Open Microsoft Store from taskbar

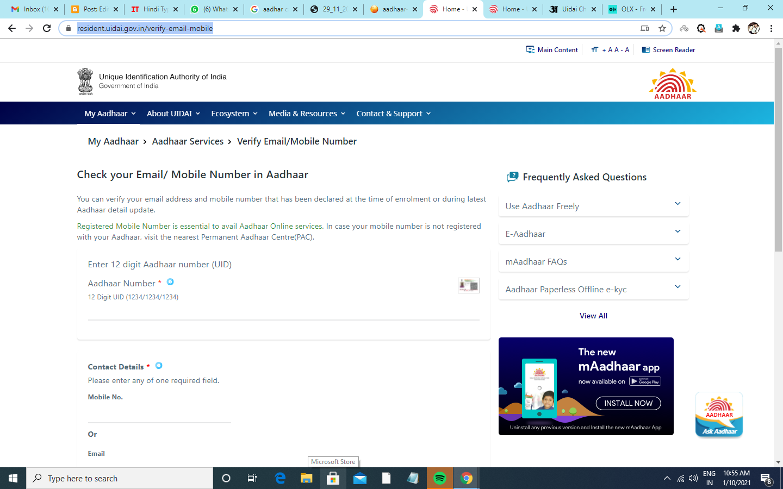coord(333,478)
